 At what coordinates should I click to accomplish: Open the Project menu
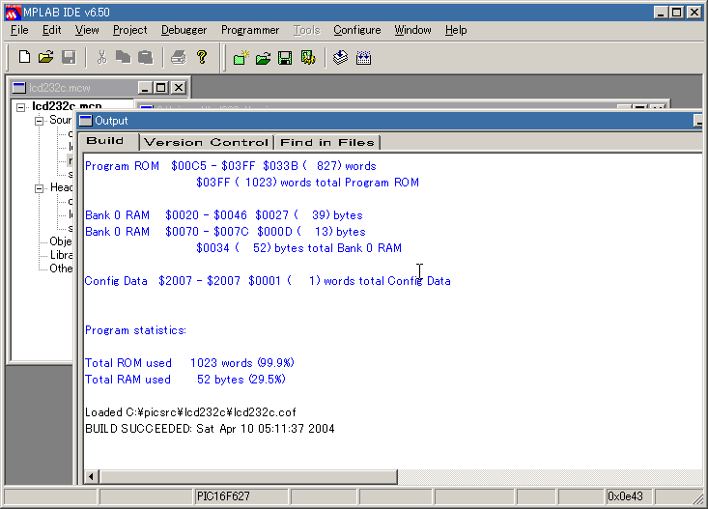[130, 30]
